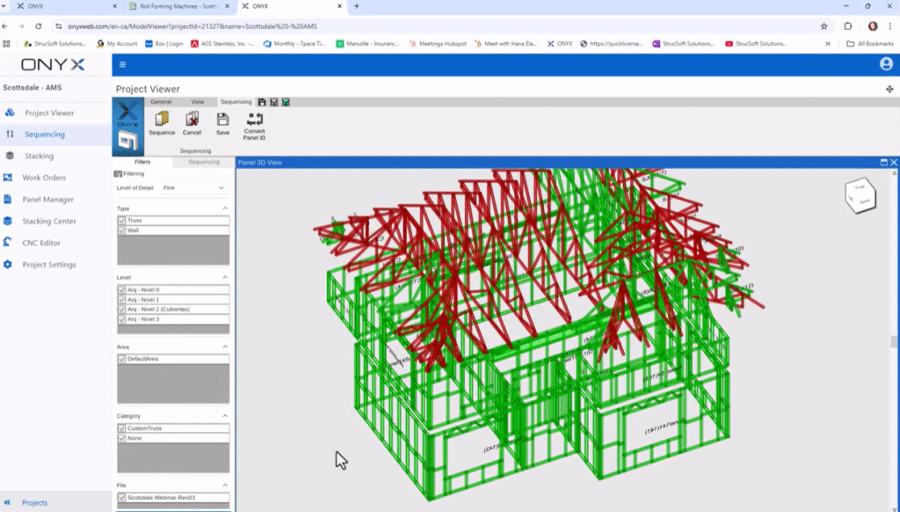This screenshot has width=900, height=512.
Task: Switch to the General ribbon tab
Action: point(161,102)
